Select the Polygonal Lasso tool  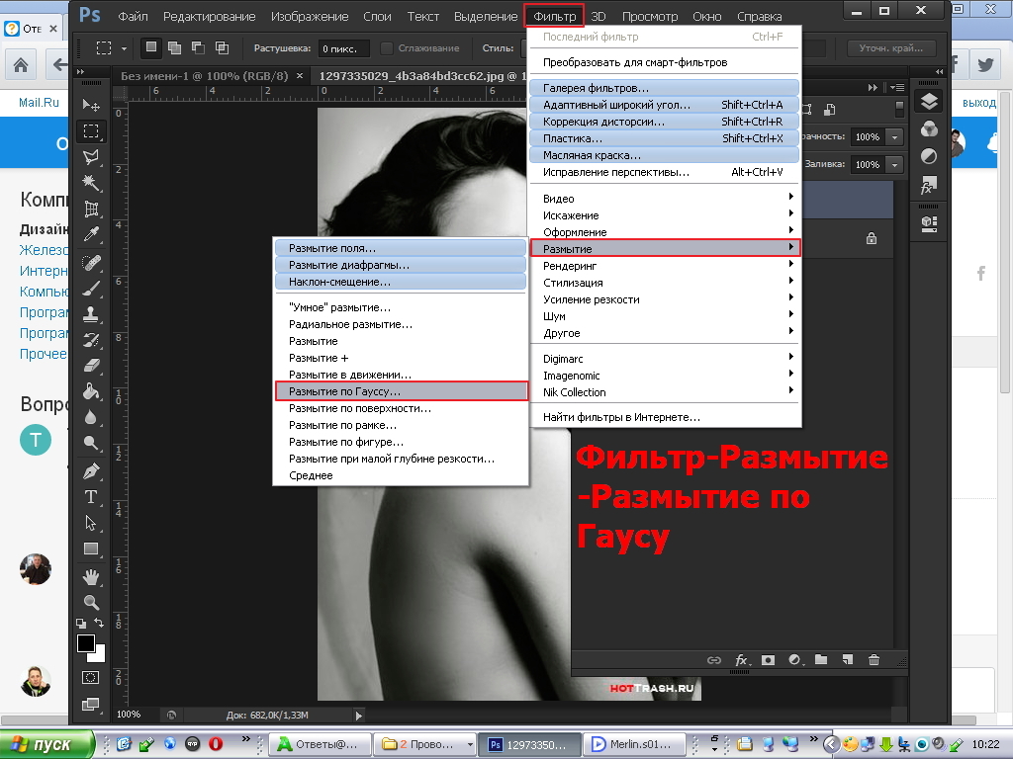[x=91, y=157]
